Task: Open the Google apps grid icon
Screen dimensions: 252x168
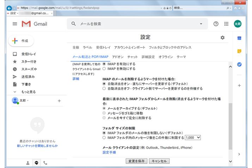Action: click(226, 24)
